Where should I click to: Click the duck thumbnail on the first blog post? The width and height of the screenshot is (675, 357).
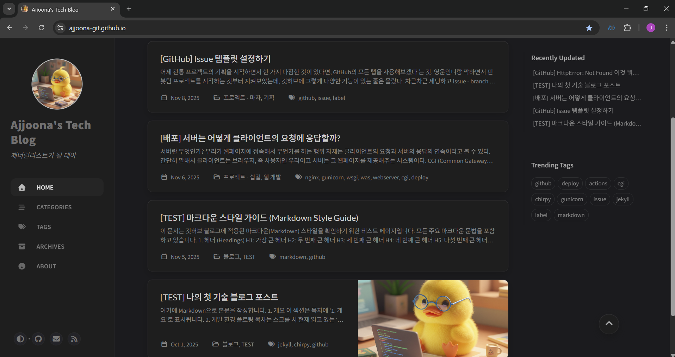point(433,318)
